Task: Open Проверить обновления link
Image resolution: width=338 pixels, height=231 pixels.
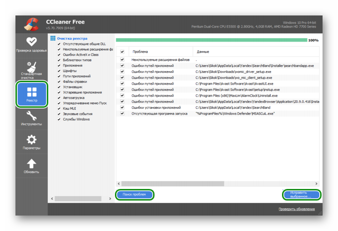Action: pyautogui.click(x=296, y=209)
